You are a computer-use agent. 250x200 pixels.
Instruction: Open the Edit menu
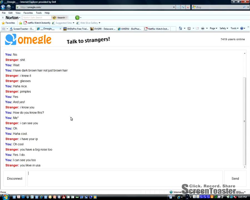[x=11, y=13]
